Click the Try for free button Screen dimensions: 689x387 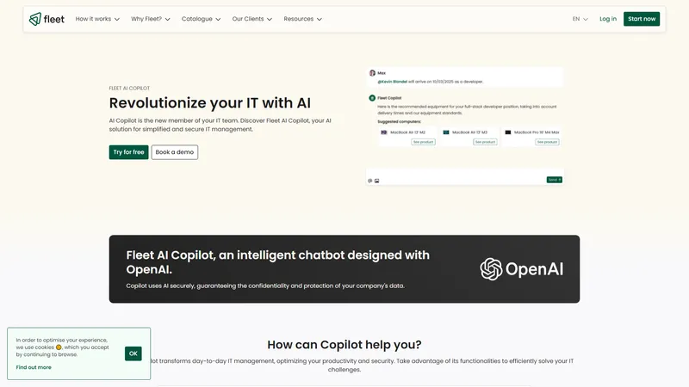[x=128, y=152]
